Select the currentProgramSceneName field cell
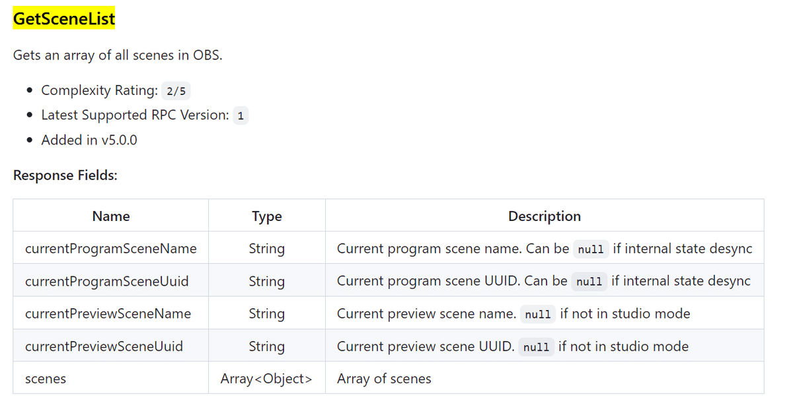Viewport: 793px width, 405px height. point(111,249)
